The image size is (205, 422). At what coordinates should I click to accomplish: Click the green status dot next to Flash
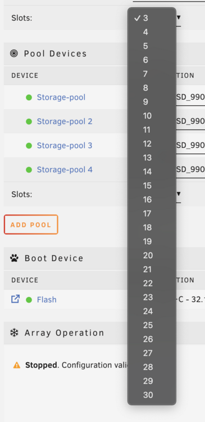29,300
